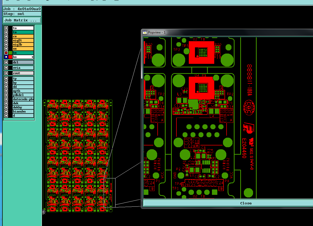Viewport: 313px width, 226px height.
Task: Click the U4 RX red component in Popview
Action: click(x=201, y=88)
